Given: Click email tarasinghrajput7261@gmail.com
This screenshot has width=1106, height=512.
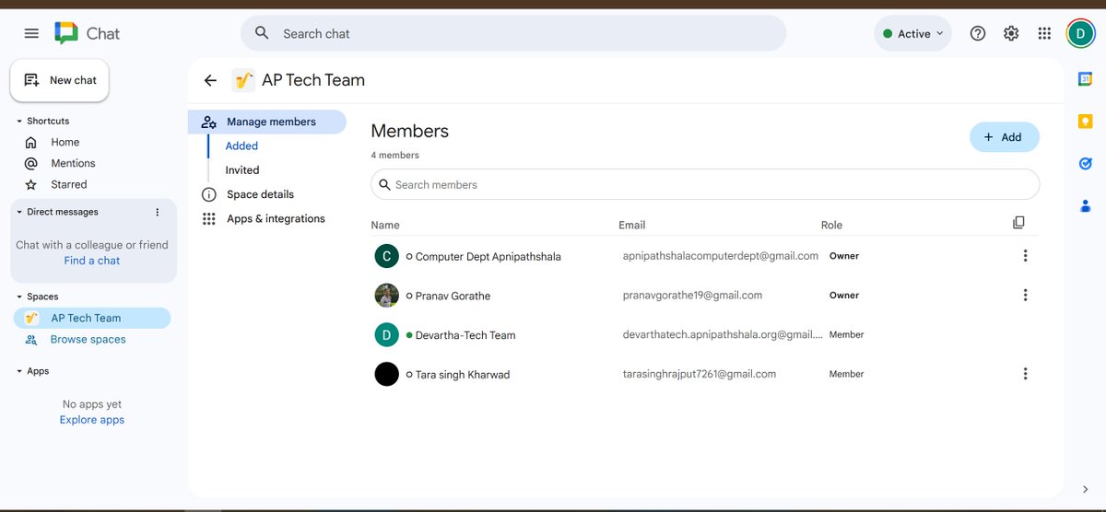Looking at the screenshot, I should click(x=700, y=374).
